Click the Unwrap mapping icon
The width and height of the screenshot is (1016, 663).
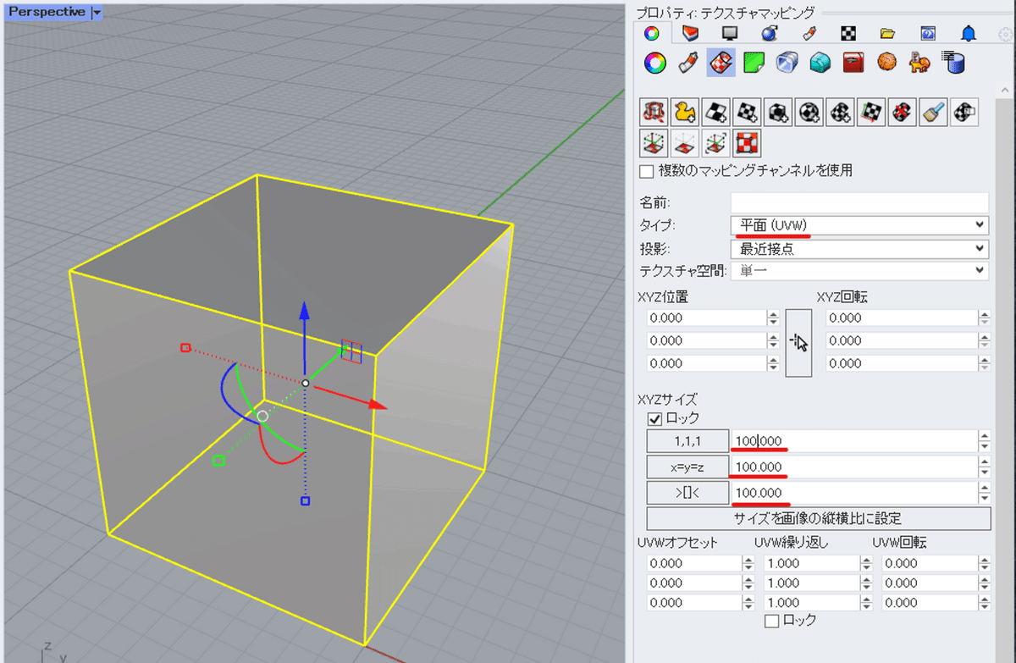[x=655, y=112]
